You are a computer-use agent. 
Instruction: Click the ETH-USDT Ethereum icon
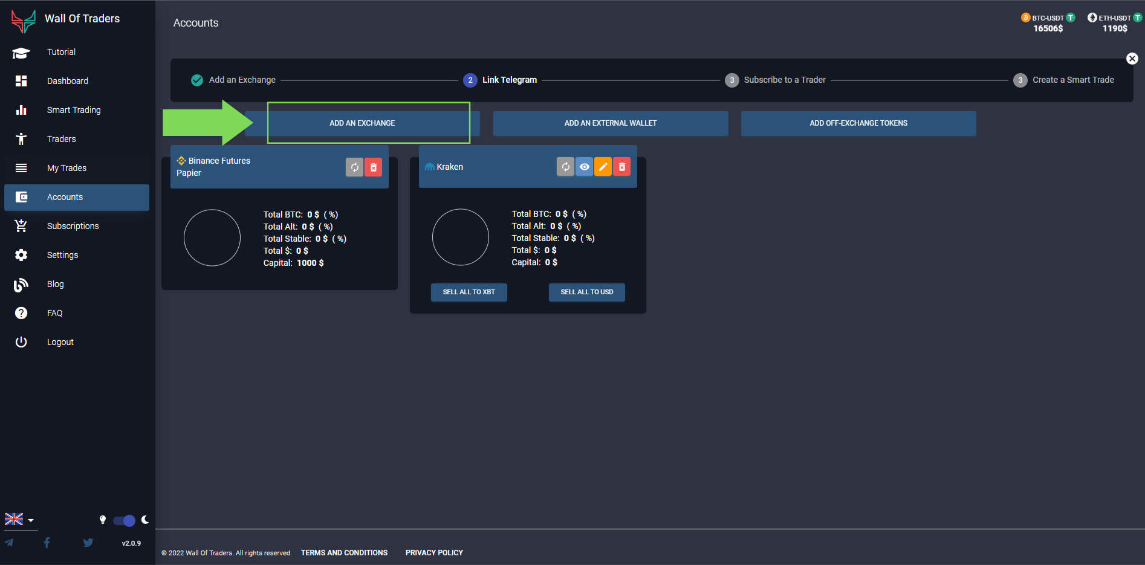[1092, 18]
